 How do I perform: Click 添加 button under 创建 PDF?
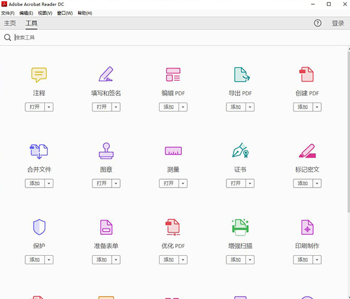(303, 107)
